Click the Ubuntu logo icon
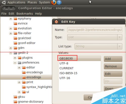126x104 pixels. click(x=4, y=3)
